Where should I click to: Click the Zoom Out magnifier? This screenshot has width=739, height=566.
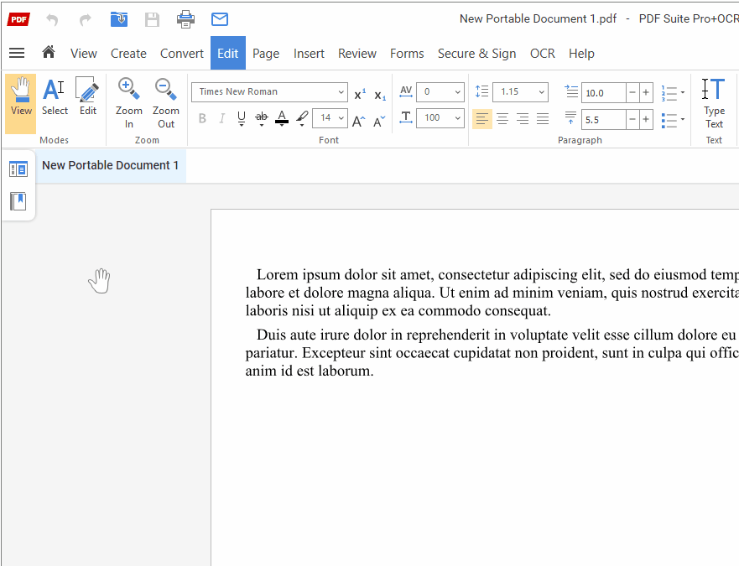tap(166, 103)
